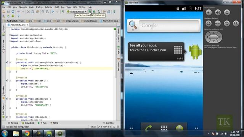Open the Run tool window at the bottom
This screenshot has width=244, height=137.
(x=42, y=123)
